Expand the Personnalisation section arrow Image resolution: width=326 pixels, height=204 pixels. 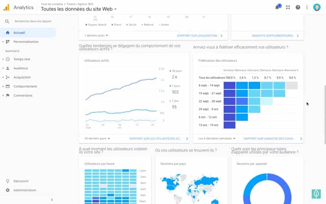(3, 42)
